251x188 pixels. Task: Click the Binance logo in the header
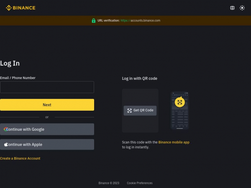click(20, 8)
